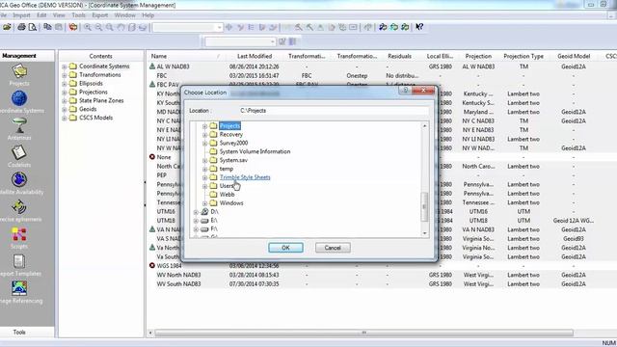Select the Projections item in Contents tree
Screen dimensions: 617x347
pyautogui.click(x=94, y=93)
